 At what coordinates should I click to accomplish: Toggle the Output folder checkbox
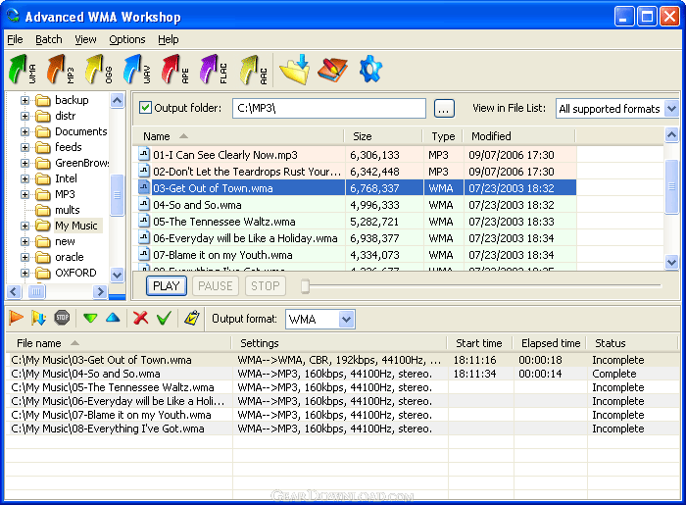145,108
